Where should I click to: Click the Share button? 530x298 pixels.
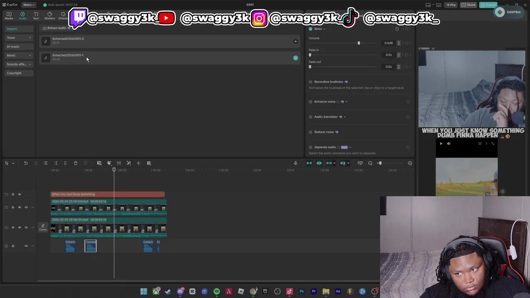coord(469,5)
